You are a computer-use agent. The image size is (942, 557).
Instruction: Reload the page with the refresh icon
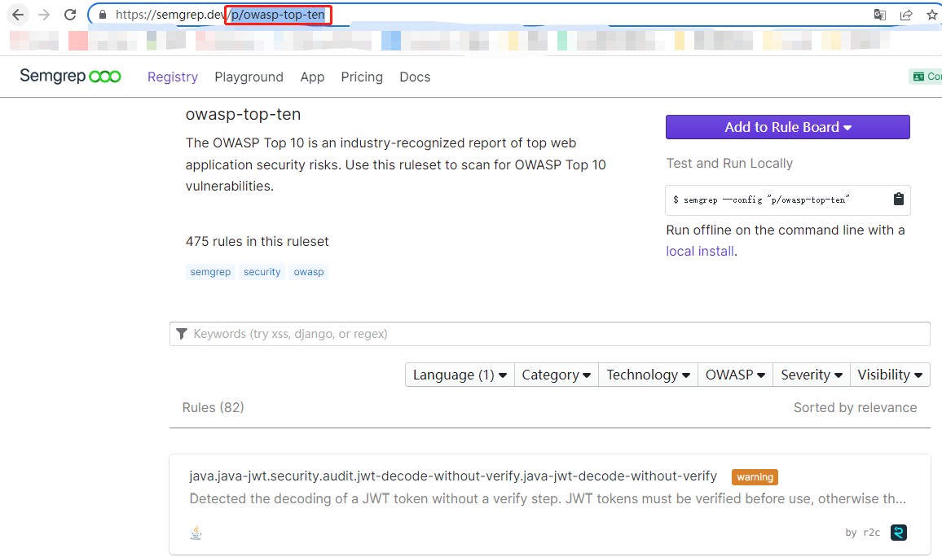pyautogui.click(x=70, y=15)
